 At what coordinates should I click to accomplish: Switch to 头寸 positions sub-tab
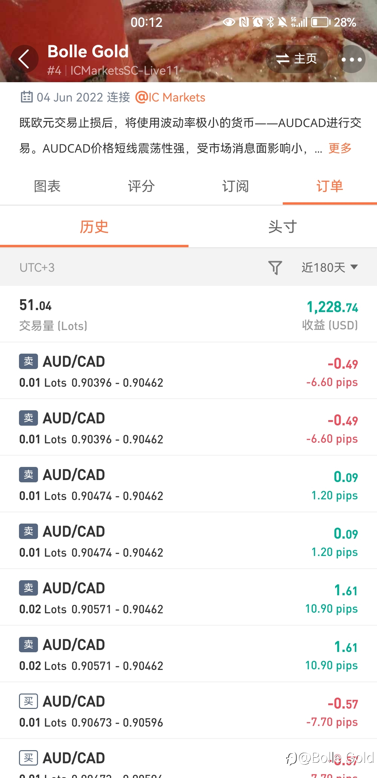[282, 227]
